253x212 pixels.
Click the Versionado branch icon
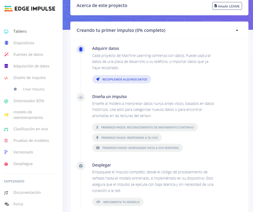(x=6, y=152)
